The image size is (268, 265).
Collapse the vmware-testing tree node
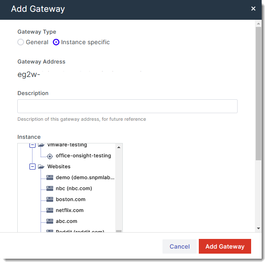pos(32,145)
